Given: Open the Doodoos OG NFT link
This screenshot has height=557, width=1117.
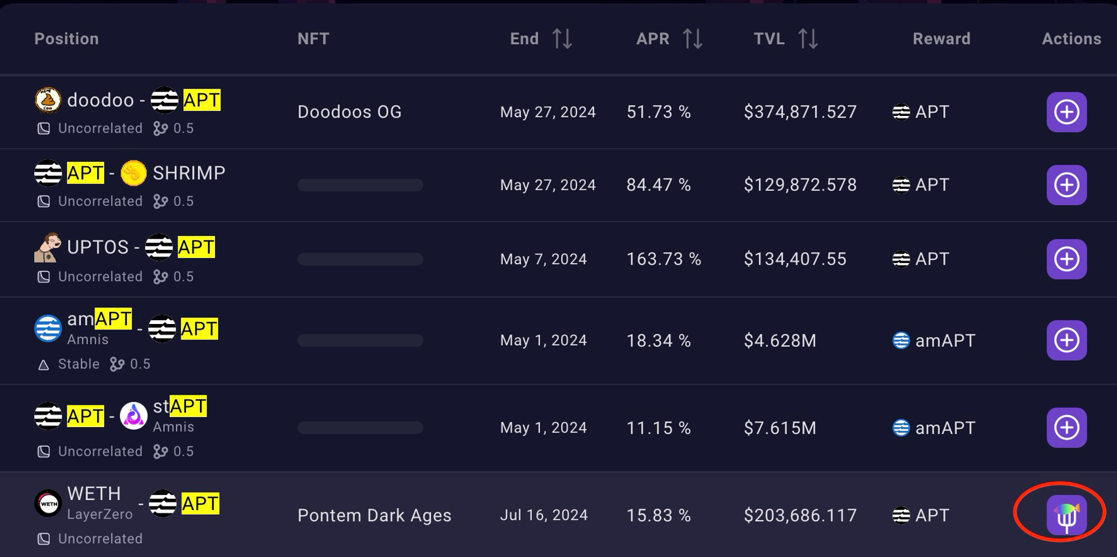Looking at the screenshot, I should point(349,112).
